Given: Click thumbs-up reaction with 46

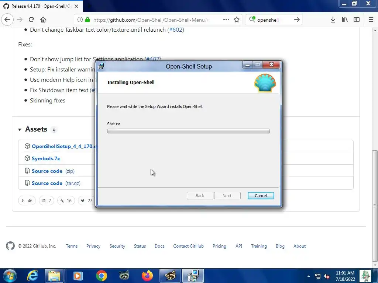Looking at the screenshot, I should click(27, 201).
